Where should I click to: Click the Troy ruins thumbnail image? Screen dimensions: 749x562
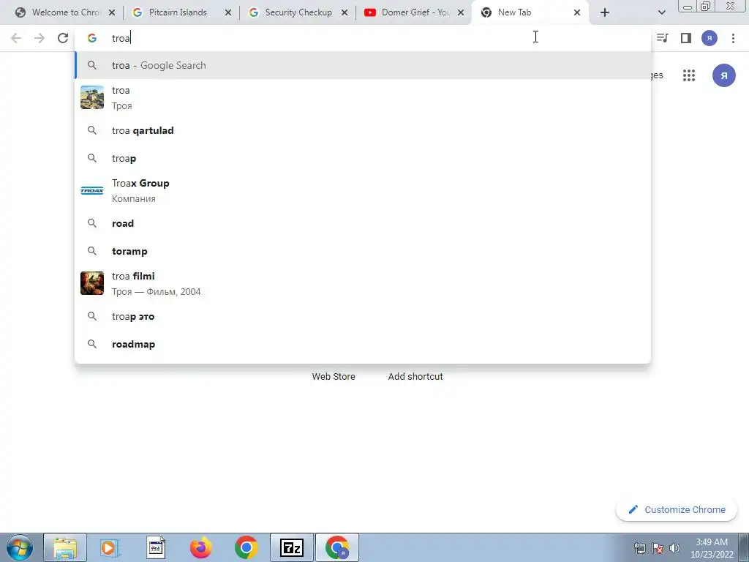92,97
